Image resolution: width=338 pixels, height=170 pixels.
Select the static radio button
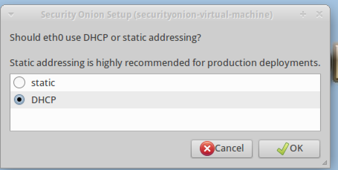point(19,83)
